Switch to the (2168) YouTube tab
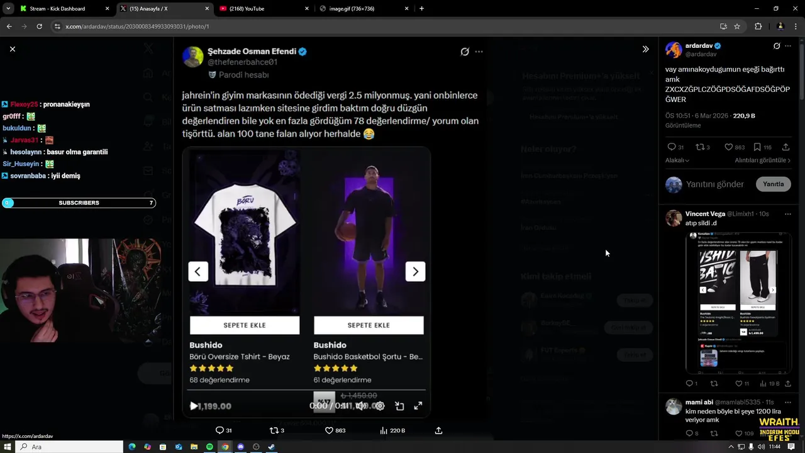805x453 pixels. (264, 9)
